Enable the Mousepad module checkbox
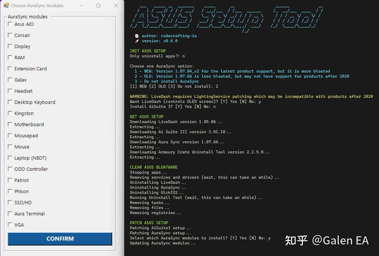 10,136
